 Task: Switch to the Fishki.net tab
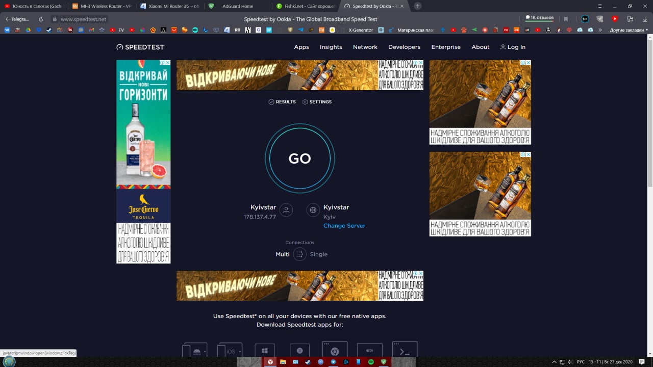click(x=306, y=6)
